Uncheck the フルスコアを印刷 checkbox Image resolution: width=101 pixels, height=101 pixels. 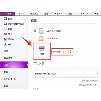point(35,31)
